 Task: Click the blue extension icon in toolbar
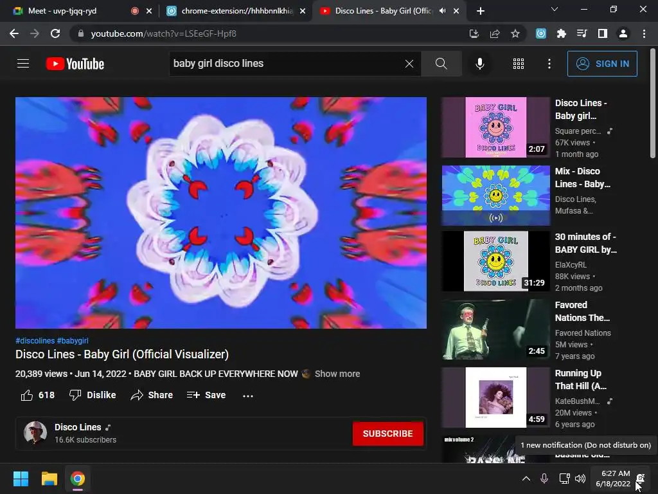tap(541, 33)
